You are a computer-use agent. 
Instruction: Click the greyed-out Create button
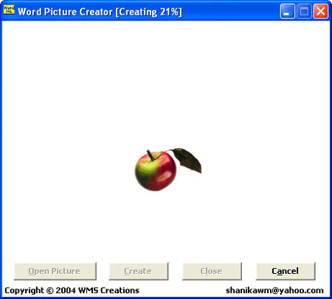click(139, 271)
